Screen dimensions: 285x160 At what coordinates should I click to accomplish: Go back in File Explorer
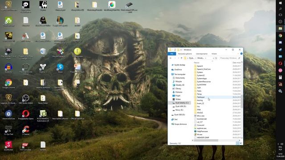171,58
